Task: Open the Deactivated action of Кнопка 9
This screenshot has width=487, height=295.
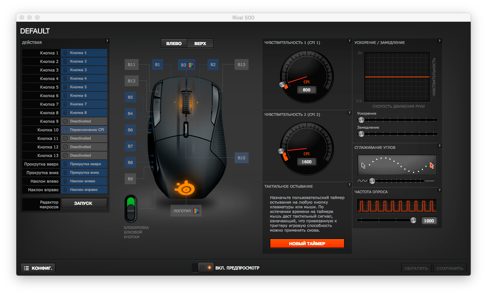Action: point(84,121)
